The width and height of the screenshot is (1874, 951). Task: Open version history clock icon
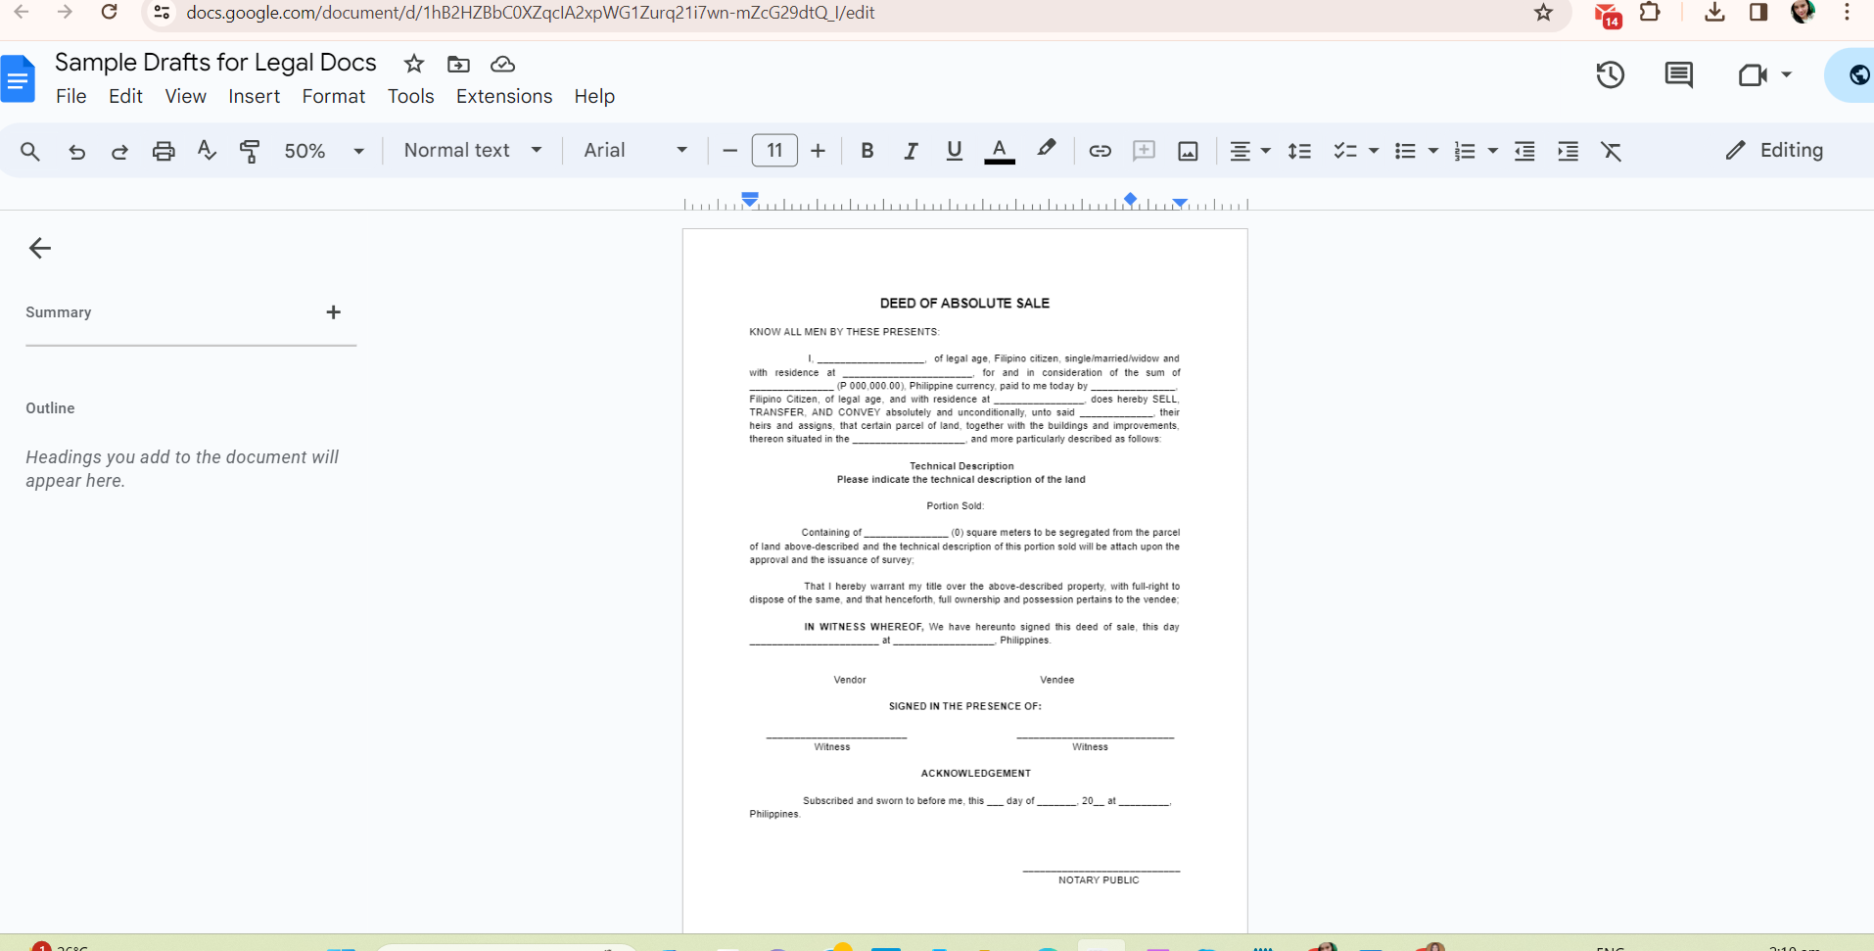1611,74
